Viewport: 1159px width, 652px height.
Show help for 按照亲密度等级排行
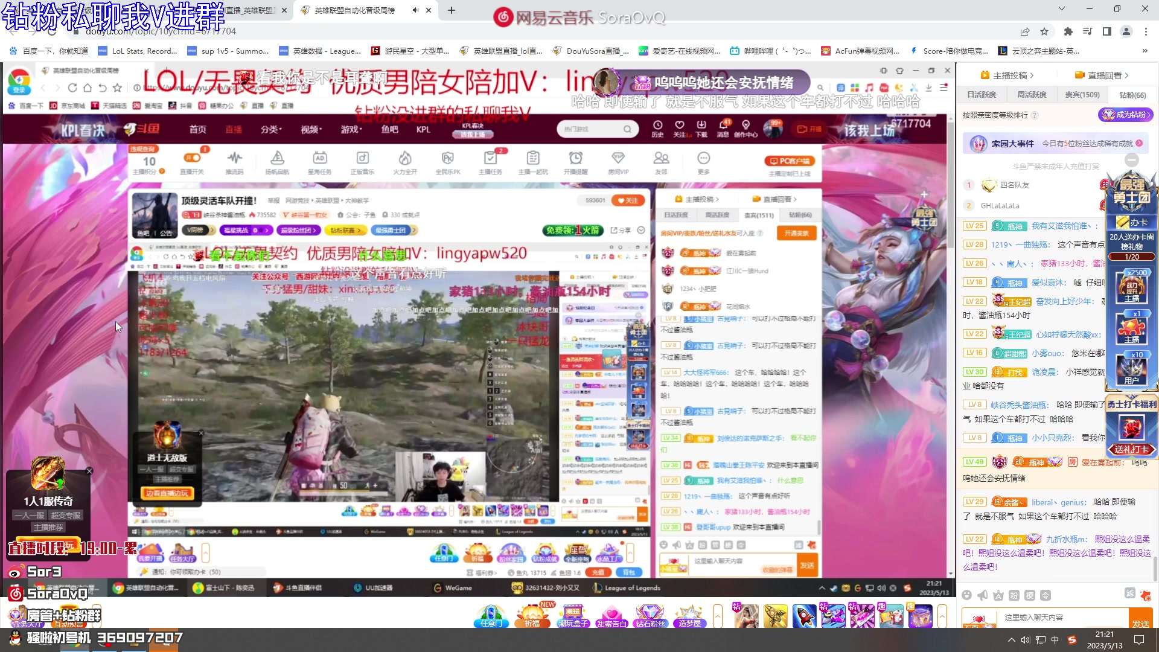pos(1035,115)
